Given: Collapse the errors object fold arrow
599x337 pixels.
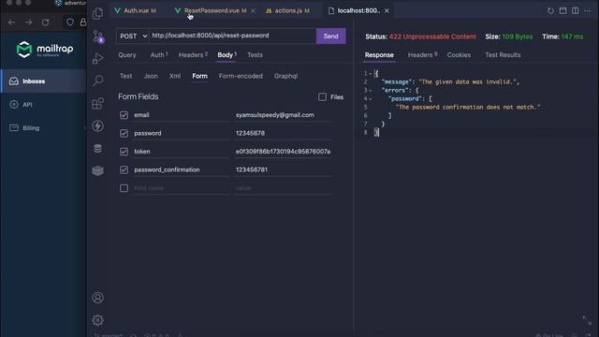Looking at the screenshot, I should tap(371, 91).
